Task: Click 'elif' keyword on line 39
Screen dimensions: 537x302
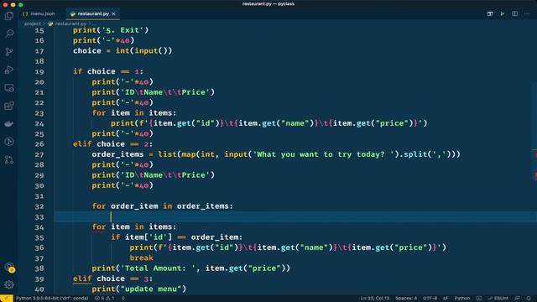Action: coord(82,279)
